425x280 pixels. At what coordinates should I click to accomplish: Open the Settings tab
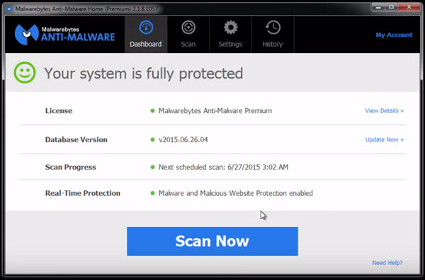230,35
